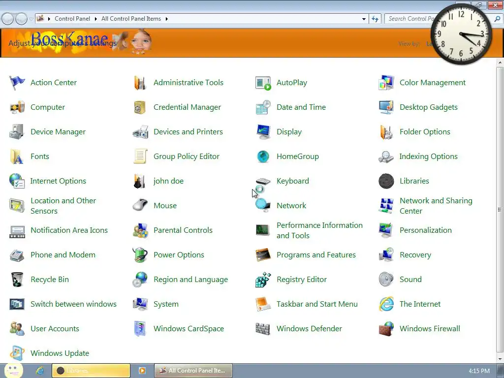The image size is (504, 378).
Task: Open the Keyboard icon
Action: [263, 181]
